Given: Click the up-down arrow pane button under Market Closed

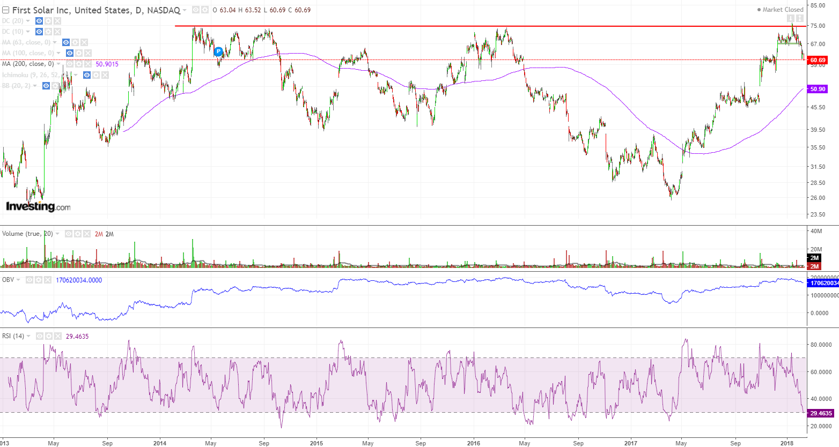Looking at the screenshot, I should pyautogui.click(x=799, y=19).
